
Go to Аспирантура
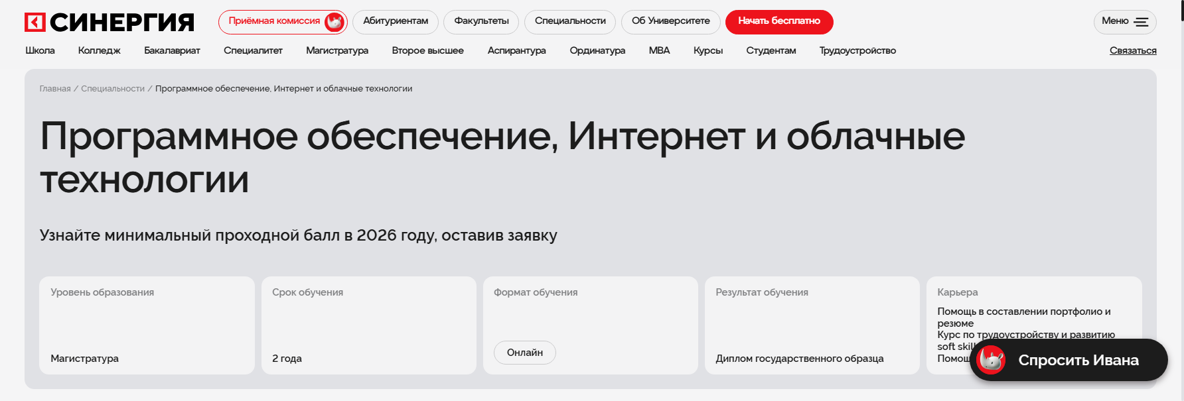tap(516, 50)
